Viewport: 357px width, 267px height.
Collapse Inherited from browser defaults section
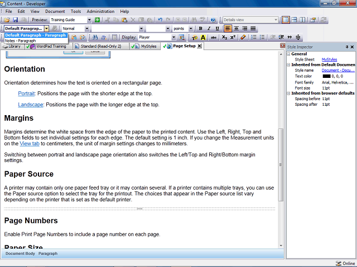pyautogui.click(x=288, y=93)
